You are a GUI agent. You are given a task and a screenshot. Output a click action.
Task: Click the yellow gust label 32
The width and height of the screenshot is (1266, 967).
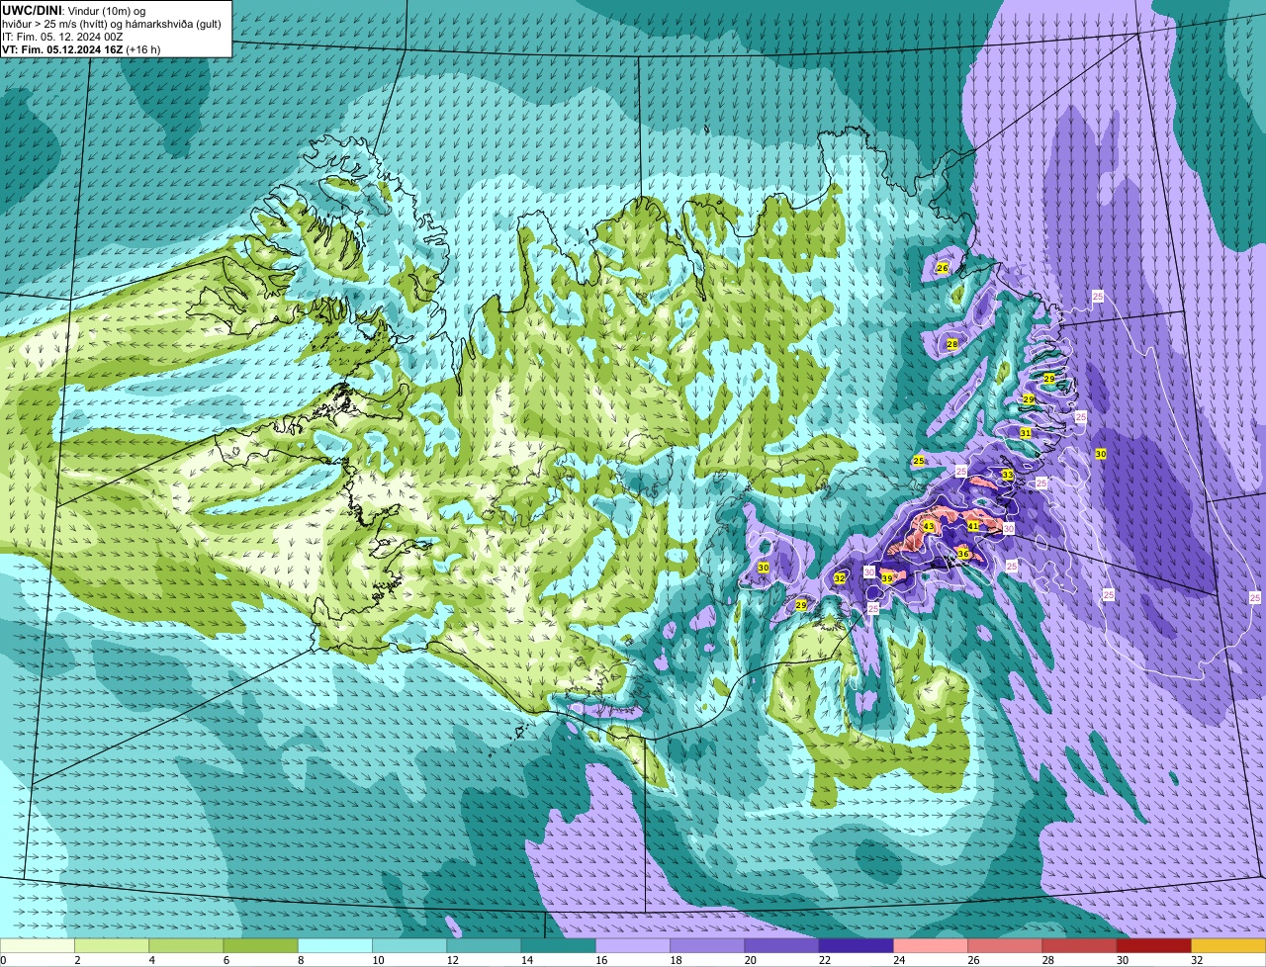pos(840,577)
